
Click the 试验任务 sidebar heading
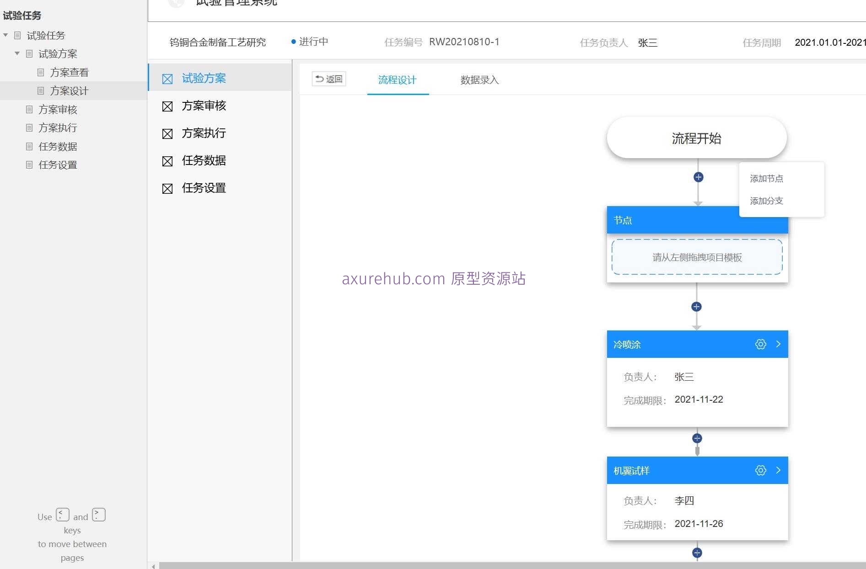coord(22,15)
